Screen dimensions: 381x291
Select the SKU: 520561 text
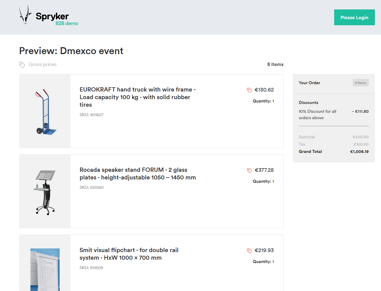[92, 187]
